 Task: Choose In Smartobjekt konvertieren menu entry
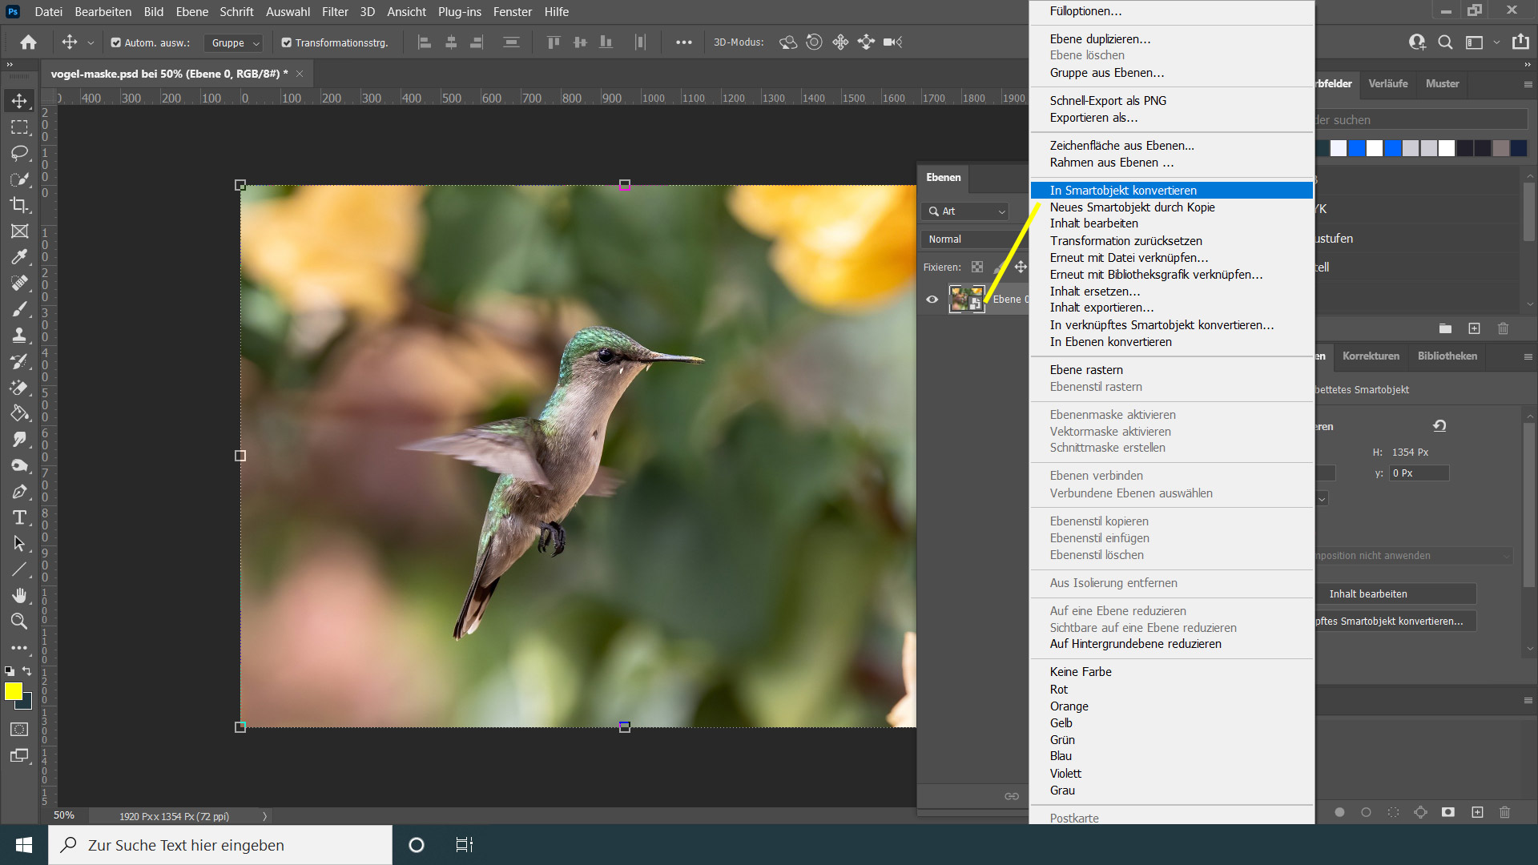[x=1123, y=191]
